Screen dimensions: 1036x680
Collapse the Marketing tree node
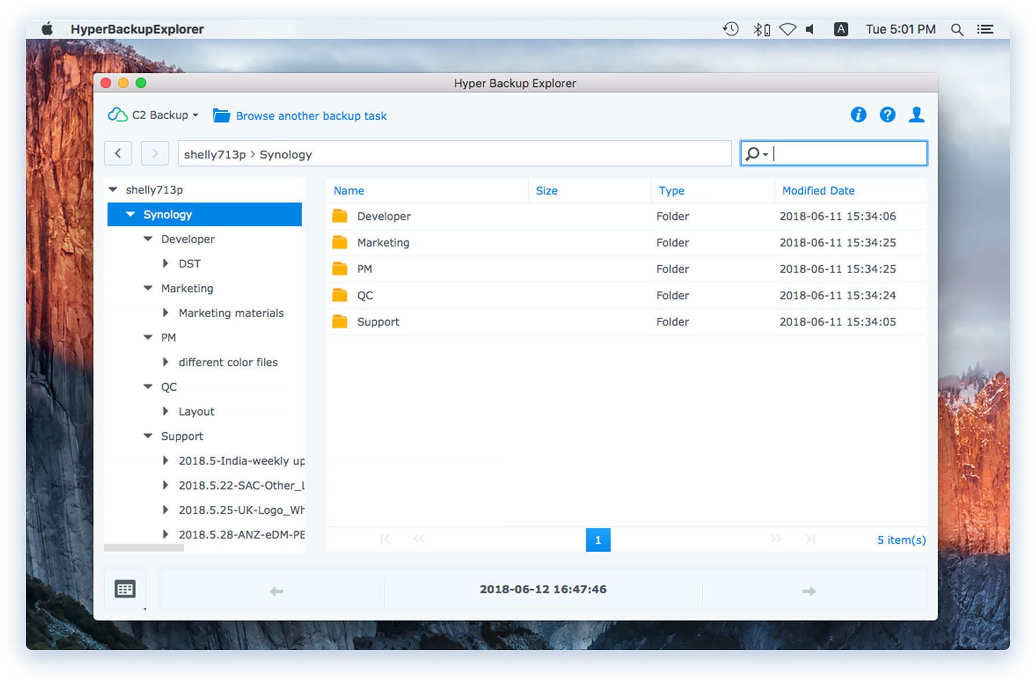pyautogui.click(x=148, y=288)
